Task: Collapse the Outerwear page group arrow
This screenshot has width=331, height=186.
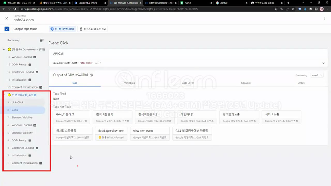Action: (x=4, y=49)
